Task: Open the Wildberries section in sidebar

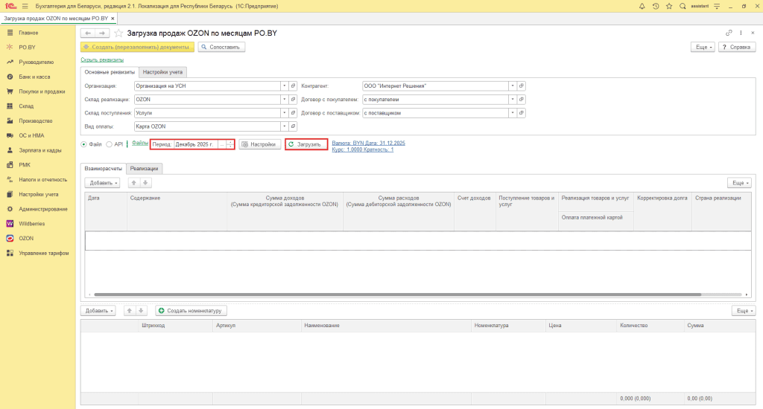Action: click(31, 223)
